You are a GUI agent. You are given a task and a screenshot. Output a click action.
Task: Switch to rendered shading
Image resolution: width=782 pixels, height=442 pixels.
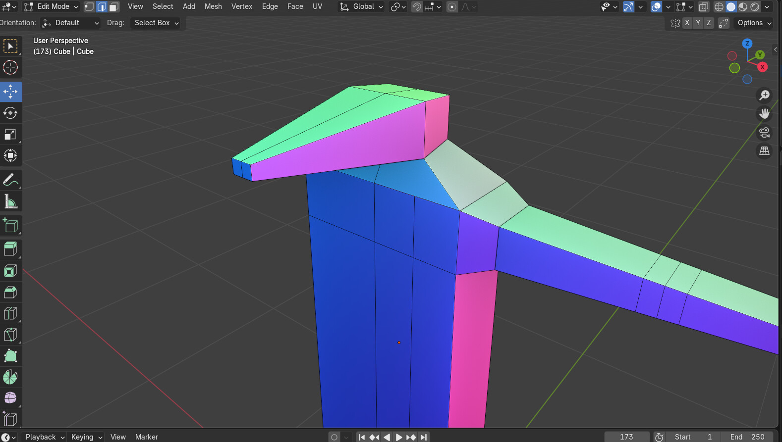755,7
